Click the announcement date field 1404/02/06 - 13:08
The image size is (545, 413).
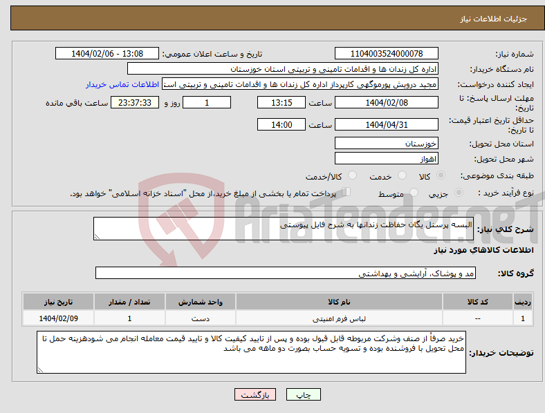pos(107,53)
